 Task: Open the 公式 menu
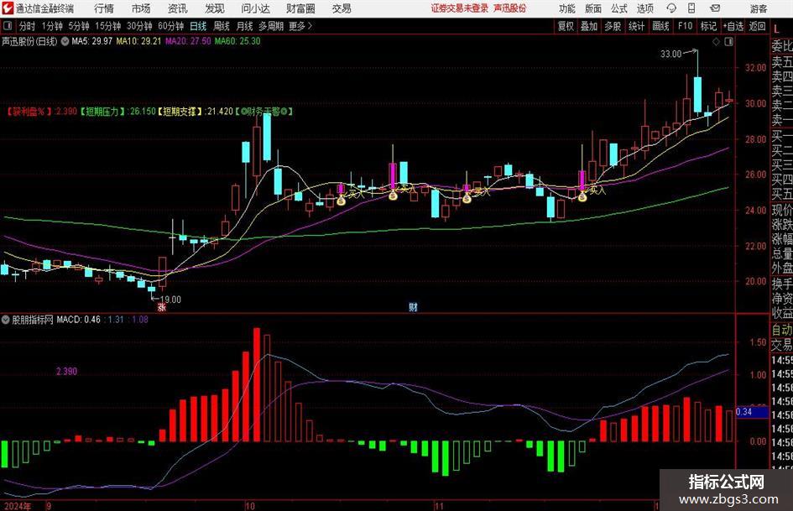click(x=619, y=8)
